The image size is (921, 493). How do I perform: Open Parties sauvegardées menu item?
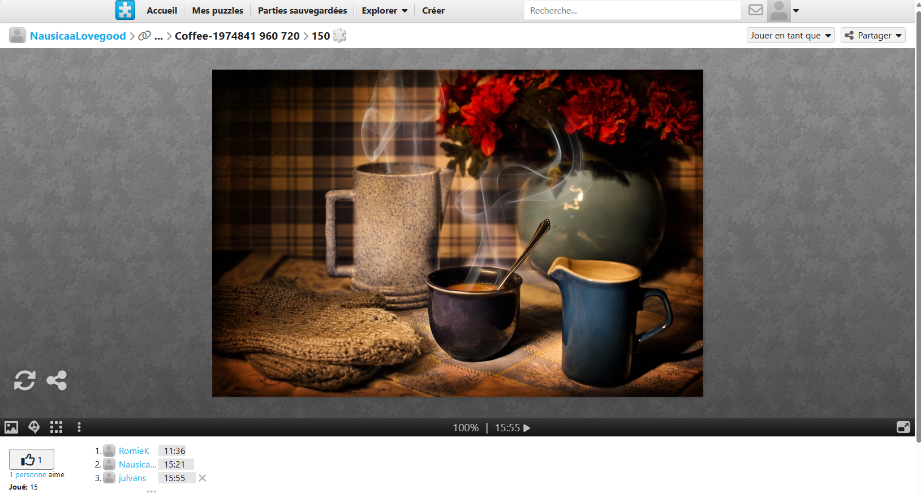point(303,10)
